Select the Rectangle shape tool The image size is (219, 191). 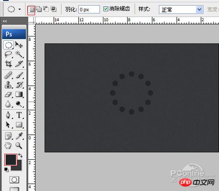(19, 125)
